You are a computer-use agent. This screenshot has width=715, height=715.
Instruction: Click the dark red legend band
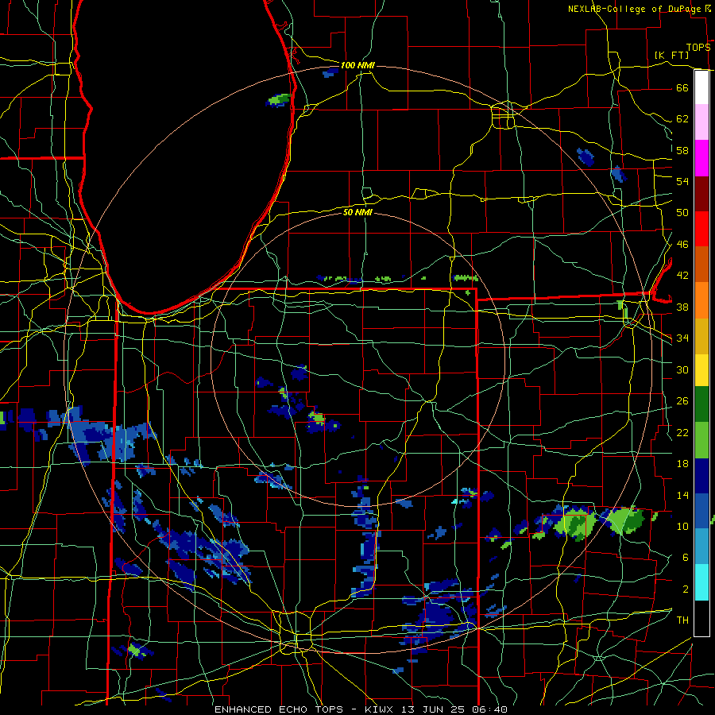click(x=701, y=194)
